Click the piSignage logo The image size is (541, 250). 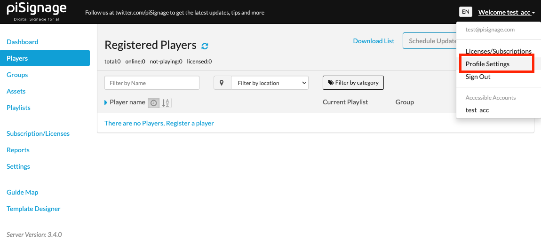[37, 11]
